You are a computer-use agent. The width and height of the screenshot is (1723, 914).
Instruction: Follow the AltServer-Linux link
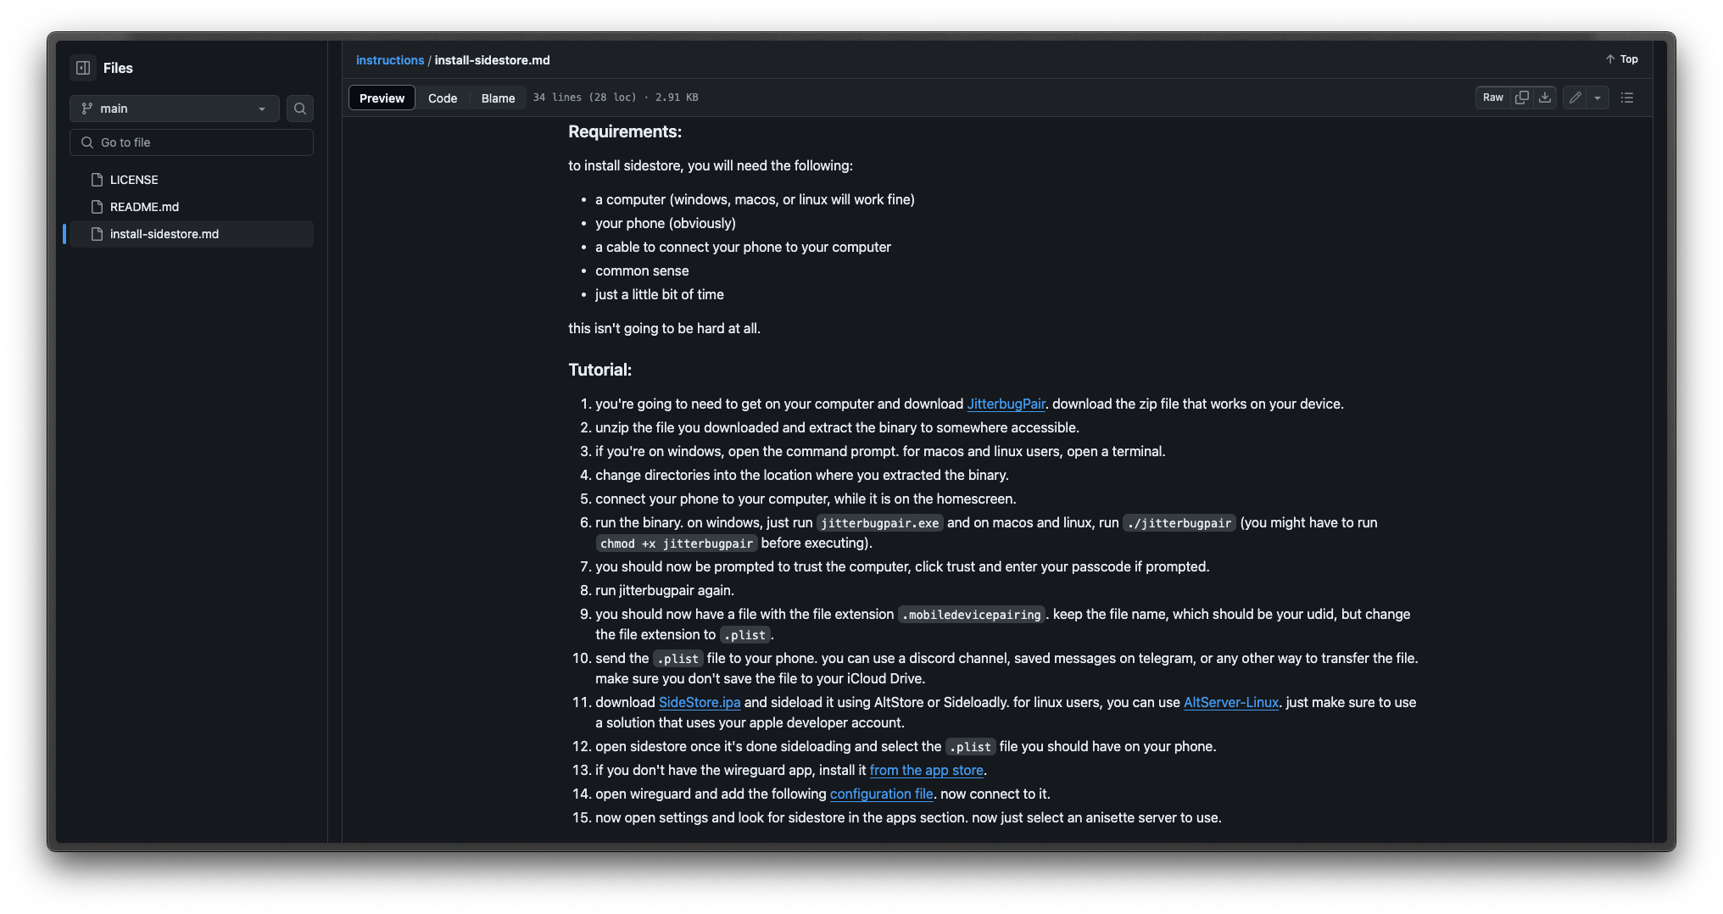(x=1230, y=703)
